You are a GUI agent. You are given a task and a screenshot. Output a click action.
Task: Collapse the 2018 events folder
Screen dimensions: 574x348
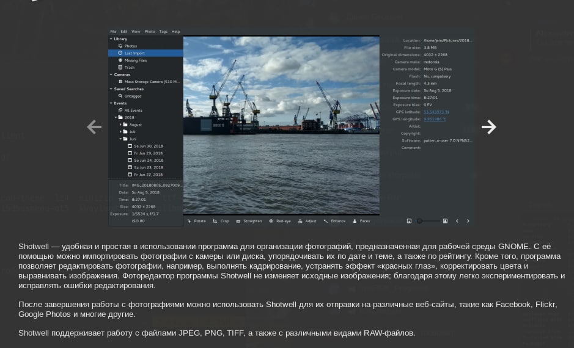(116, 117)
